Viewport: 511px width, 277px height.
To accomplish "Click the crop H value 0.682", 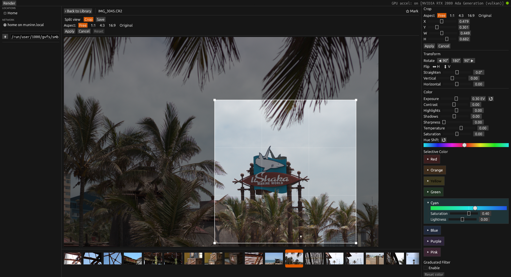I will click(x=464, y=39).
